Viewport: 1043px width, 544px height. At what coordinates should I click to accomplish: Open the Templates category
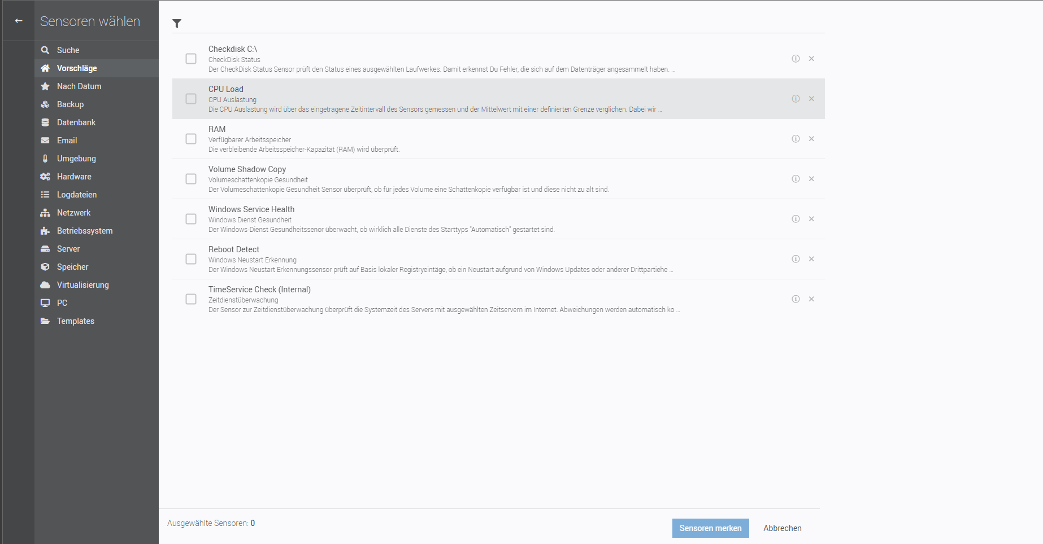coord(75,321)
